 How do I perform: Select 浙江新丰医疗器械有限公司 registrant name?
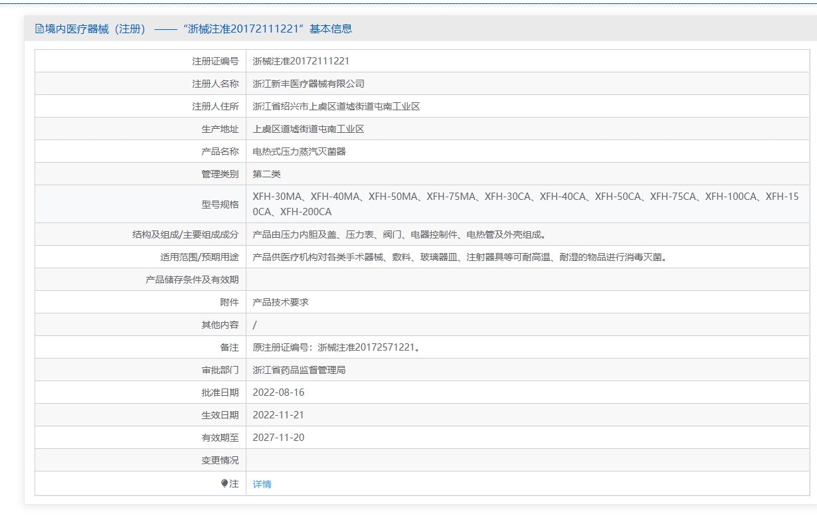click(308, 84)
